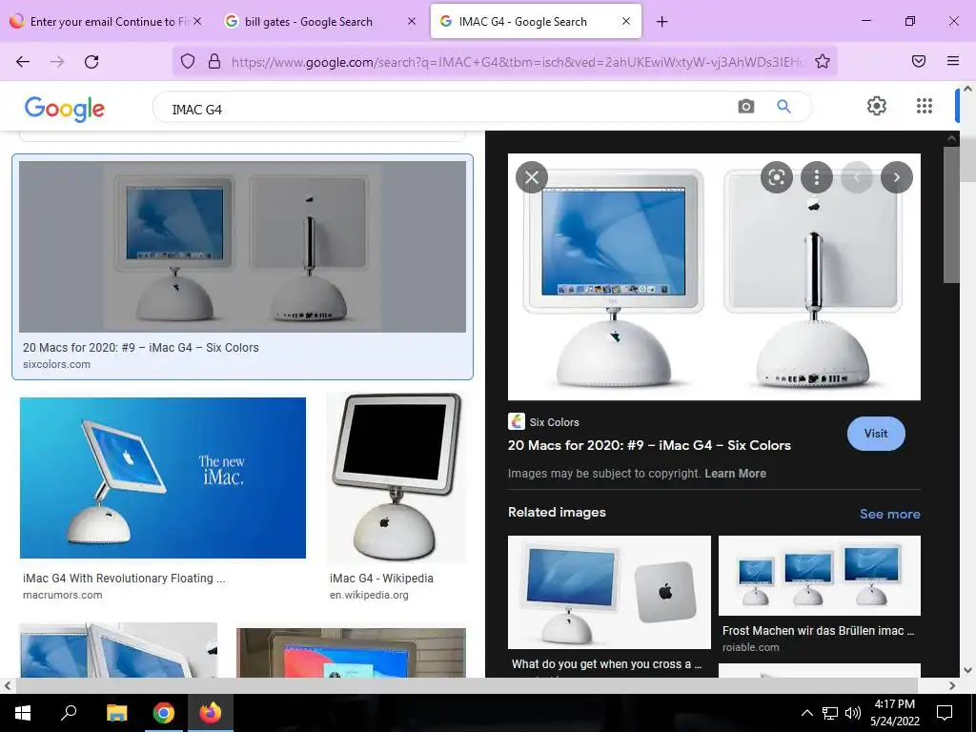
Task: Save page to Pocket
Action: coord(918,61)
